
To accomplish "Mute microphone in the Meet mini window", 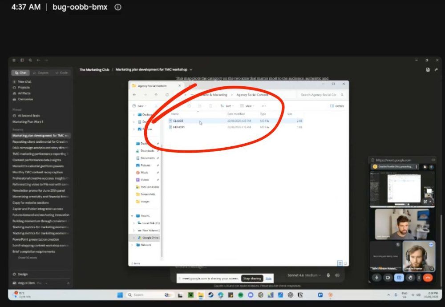I will coord(377,278).
